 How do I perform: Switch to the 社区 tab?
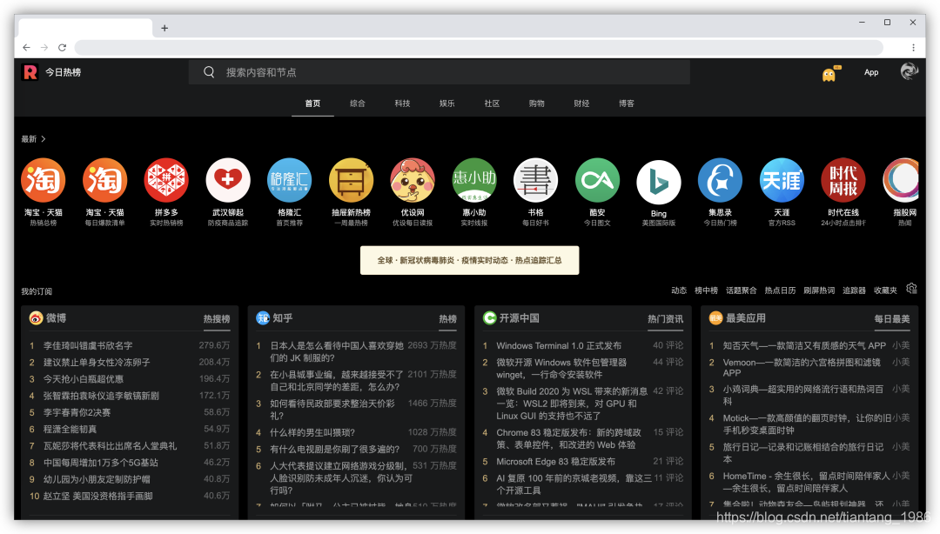[x=492, y=103]
